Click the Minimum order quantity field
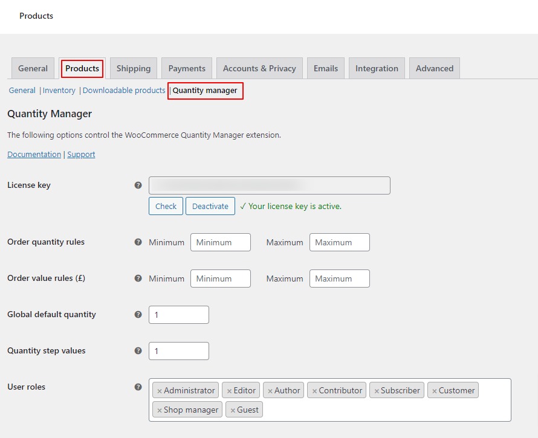The height and width of the screenshot is (438, 538). [220, 242]
